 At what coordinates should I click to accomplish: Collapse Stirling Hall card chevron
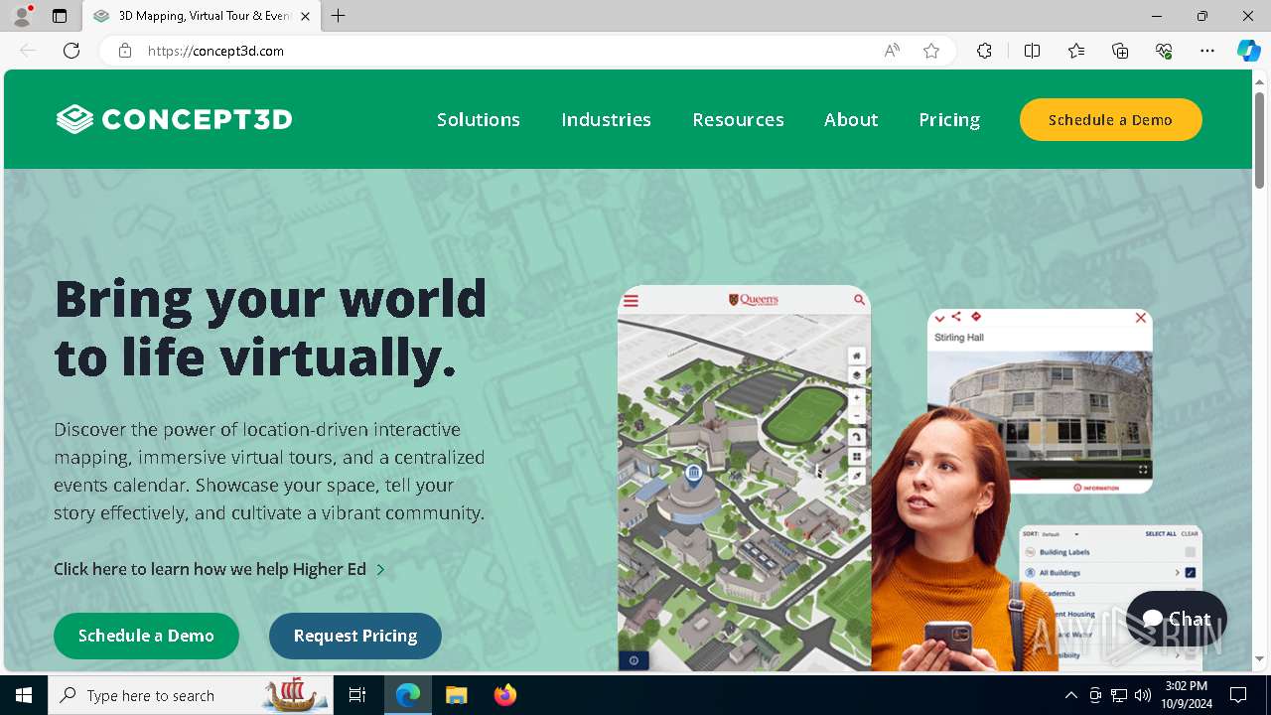pos(939,318)
